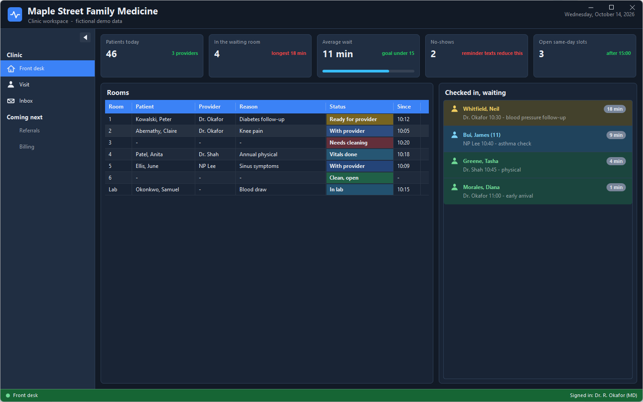The height and width of the screenshot is (402, 643).
Task: Click James Bui's blue person icon
Action: click(x=455, y=135)
